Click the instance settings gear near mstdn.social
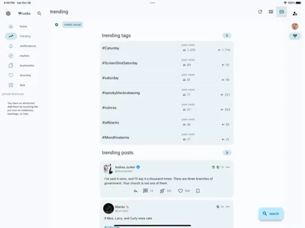305x228 pixels. [x=57, y=25]
